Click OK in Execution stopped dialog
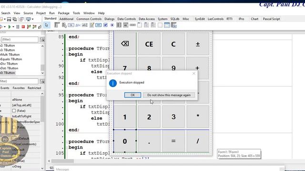 [132, 95]
